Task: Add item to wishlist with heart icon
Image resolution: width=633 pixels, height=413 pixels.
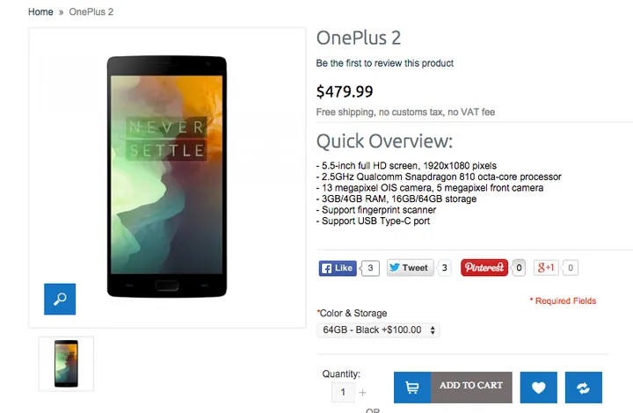Action: pyautogui.click(x=539, y=388)
